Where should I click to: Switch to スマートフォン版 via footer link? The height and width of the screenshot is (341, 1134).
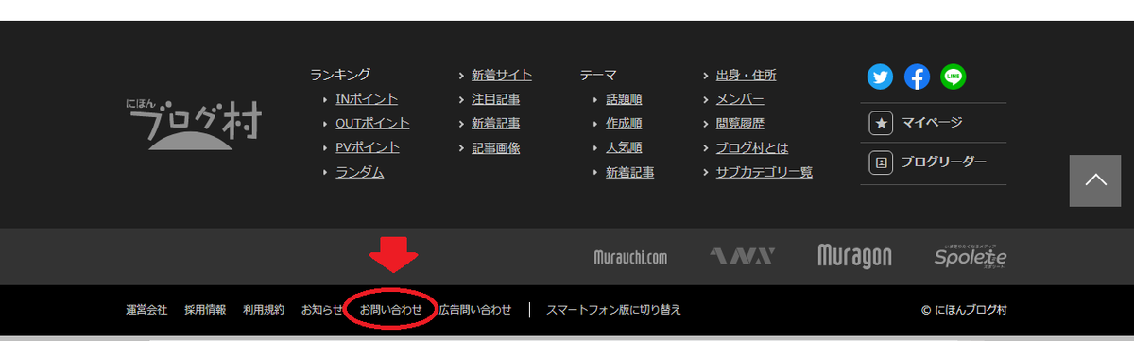[x=613, y=310]
